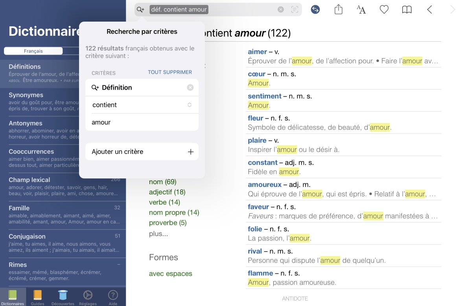Open the share sheet icon
The width and height of the screenshot is (464, 306).
tap(339, 9)
